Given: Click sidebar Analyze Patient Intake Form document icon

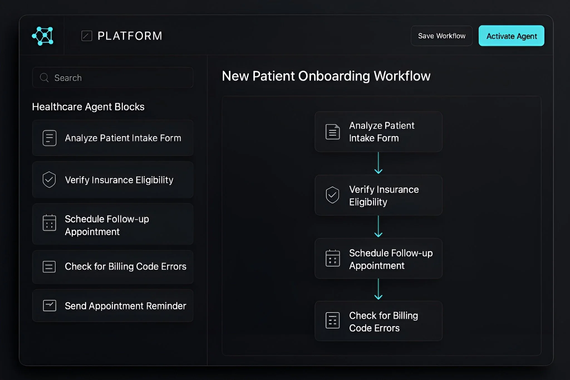Looking at the screenshot, I should tap(50, 138).
